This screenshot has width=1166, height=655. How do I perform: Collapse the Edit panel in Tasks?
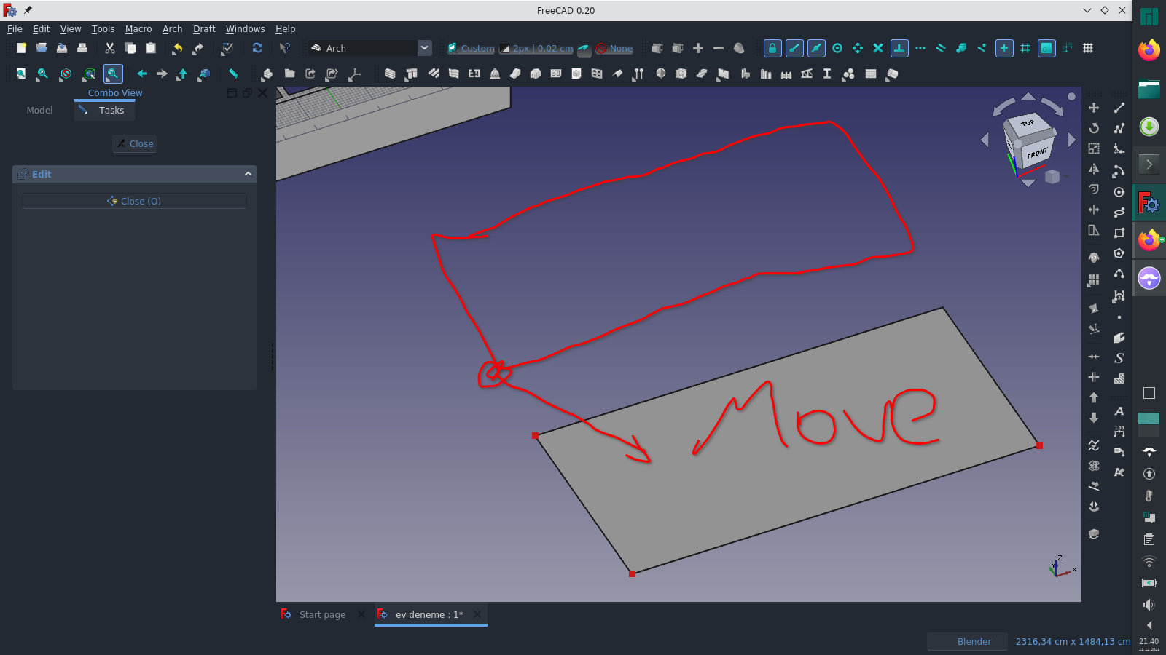coord(248,174)
